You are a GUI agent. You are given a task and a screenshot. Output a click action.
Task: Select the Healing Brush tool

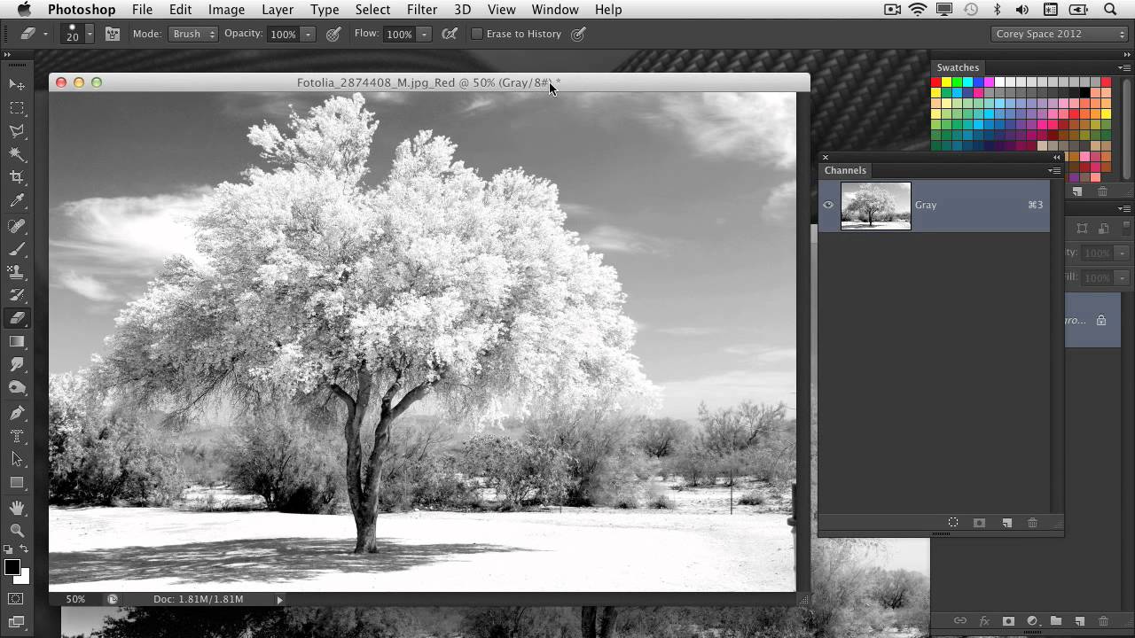point(17,227)
